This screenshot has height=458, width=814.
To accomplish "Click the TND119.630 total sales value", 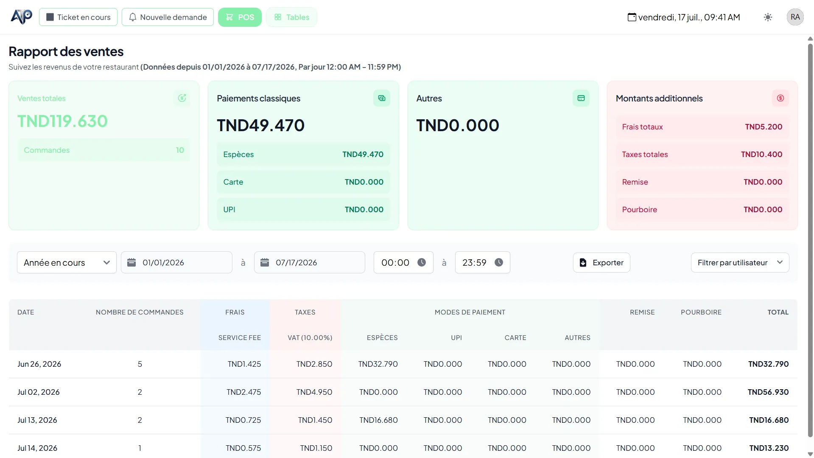I will (x=62, y=121).
